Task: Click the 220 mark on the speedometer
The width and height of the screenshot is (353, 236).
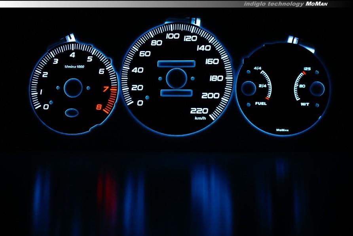Action: [199, 111]
